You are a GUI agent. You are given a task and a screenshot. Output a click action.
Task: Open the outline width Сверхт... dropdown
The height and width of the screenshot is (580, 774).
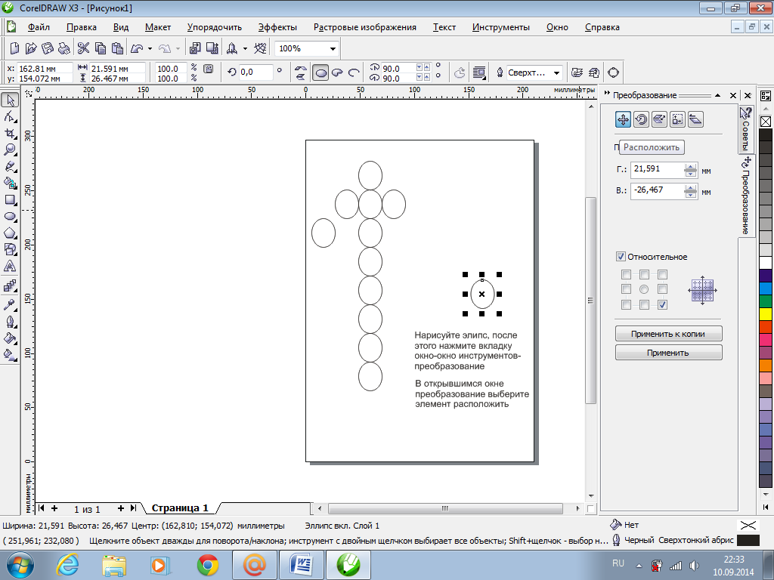coord(557,72)
